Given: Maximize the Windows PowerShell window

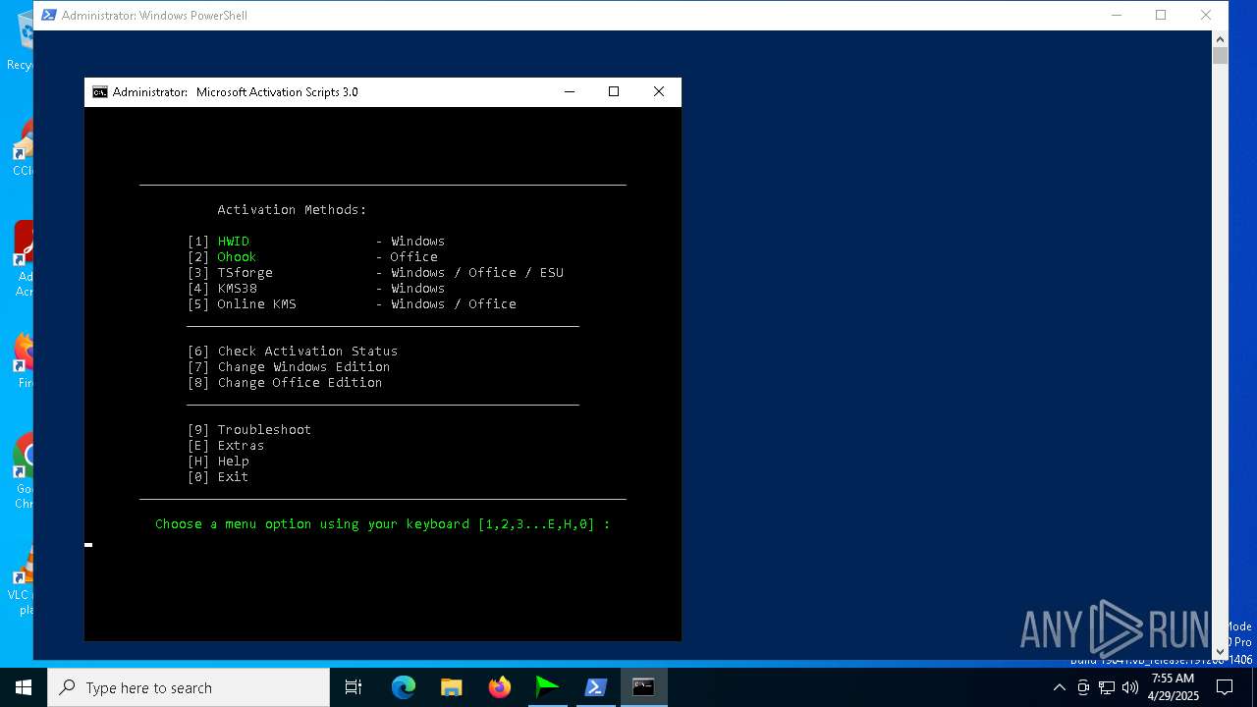Looking at the screenshot, I should (1161, 15).
